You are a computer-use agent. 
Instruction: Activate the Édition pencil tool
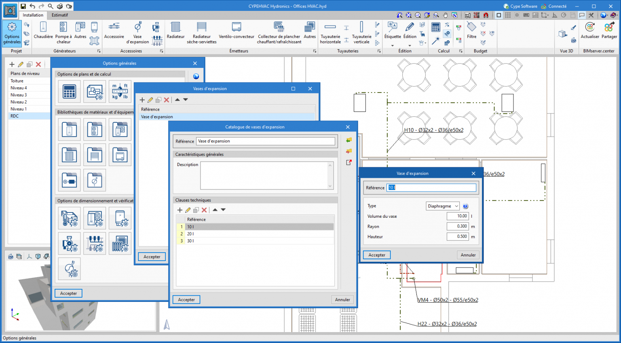coord(410,31)
